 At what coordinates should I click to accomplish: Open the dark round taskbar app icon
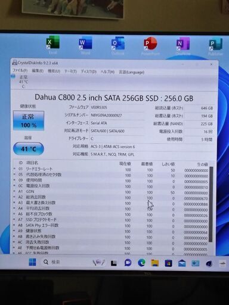[209, 264]
